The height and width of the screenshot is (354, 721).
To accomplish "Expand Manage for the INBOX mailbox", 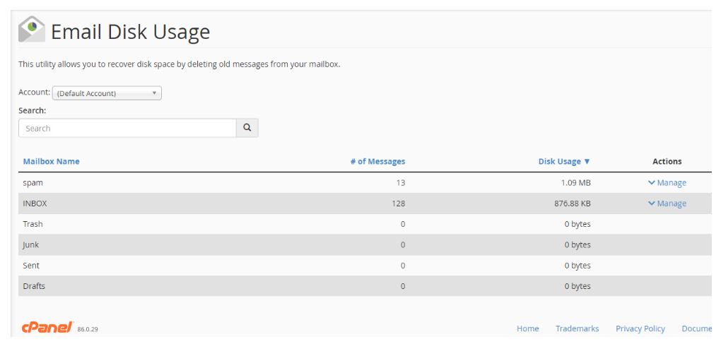I will tap(667, 203).
